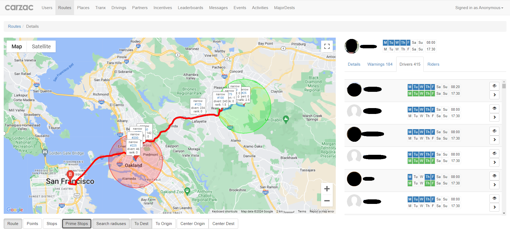The width and height of the screenshot is (510, 233).
Task: Click the Center Origin button
Action: click(x=192, y=224)
